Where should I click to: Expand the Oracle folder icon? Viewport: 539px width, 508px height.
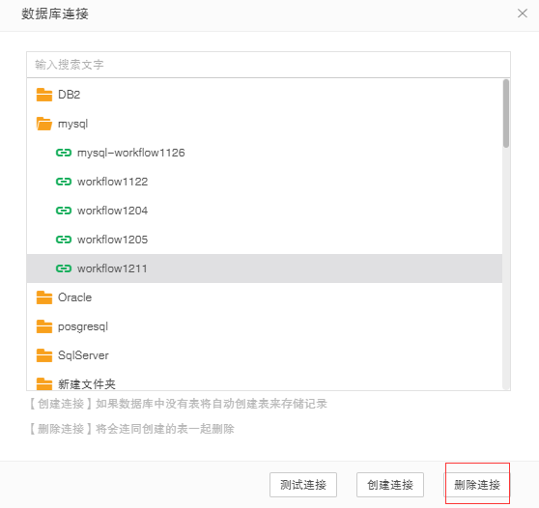pyautogui.click(x=44, y=297)
